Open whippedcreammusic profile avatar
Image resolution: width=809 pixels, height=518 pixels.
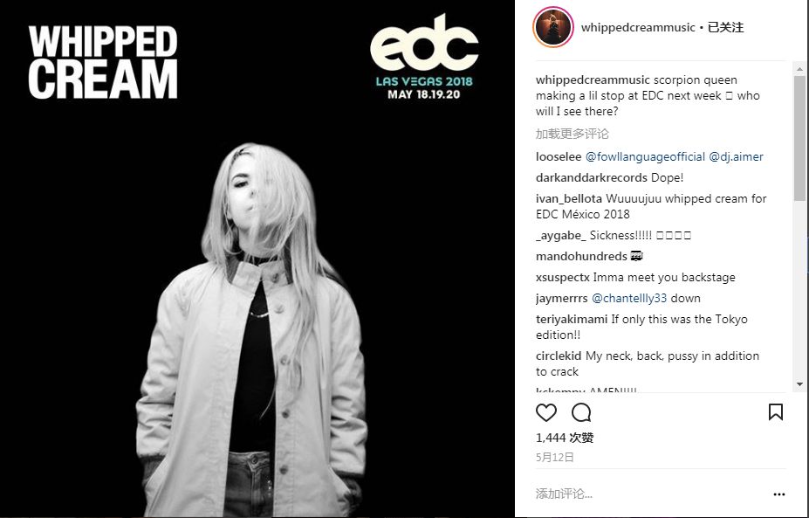[553, 27]
